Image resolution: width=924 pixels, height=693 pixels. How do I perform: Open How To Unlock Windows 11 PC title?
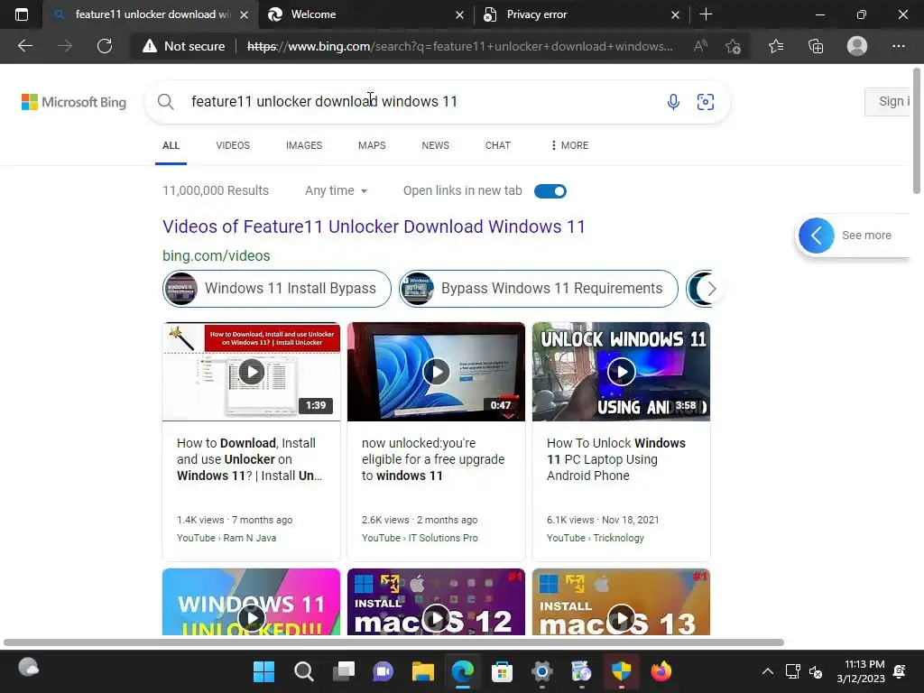616,459
